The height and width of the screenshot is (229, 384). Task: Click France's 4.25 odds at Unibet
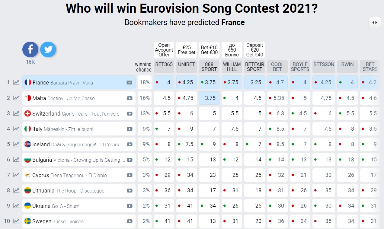187,82
